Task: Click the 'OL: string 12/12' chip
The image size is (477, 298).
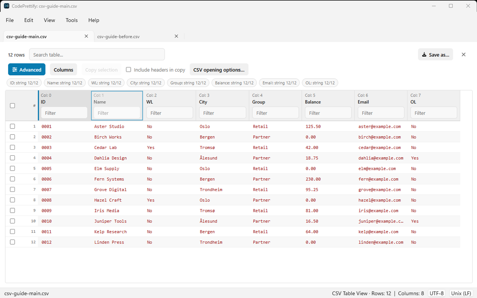Action: coord(320,83)
